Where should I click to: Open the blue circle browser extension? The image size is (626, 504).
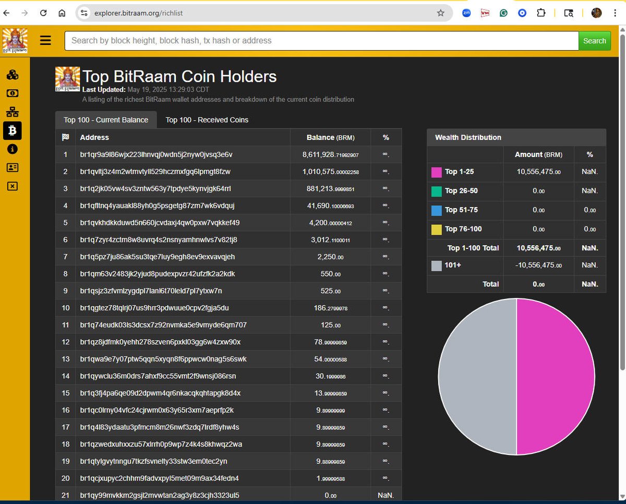tap(522, 13)
